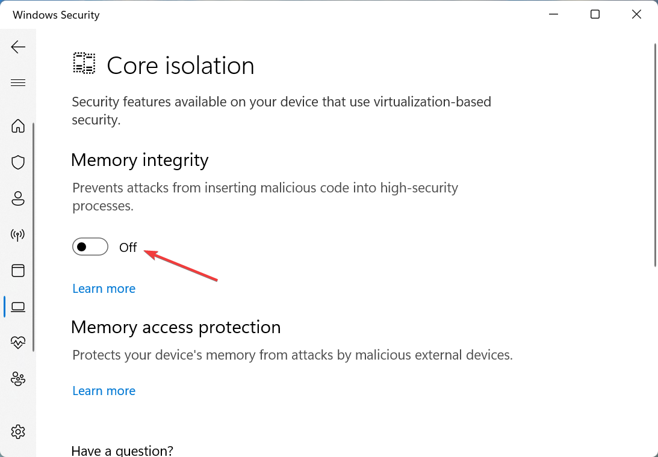
Task: Navigate back using the back arrow
Action: click(x=18, y=46)
